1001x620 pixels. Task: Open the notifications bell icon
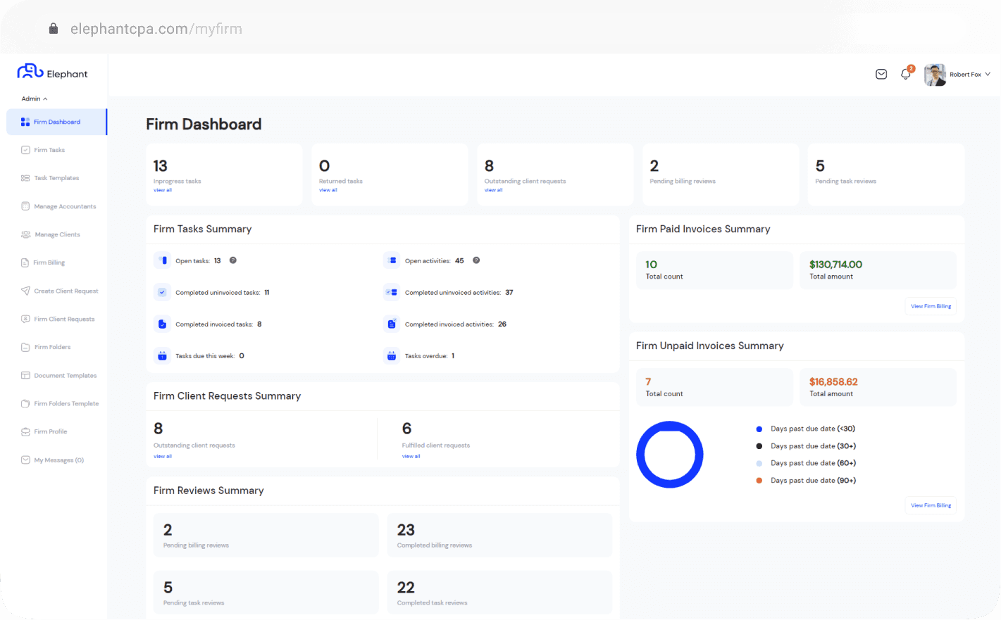point(906,74)
